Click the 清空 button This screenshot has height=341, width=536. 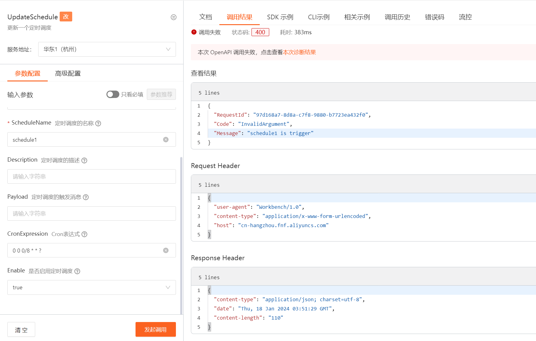pyautogui.click(x=21, y=329)
